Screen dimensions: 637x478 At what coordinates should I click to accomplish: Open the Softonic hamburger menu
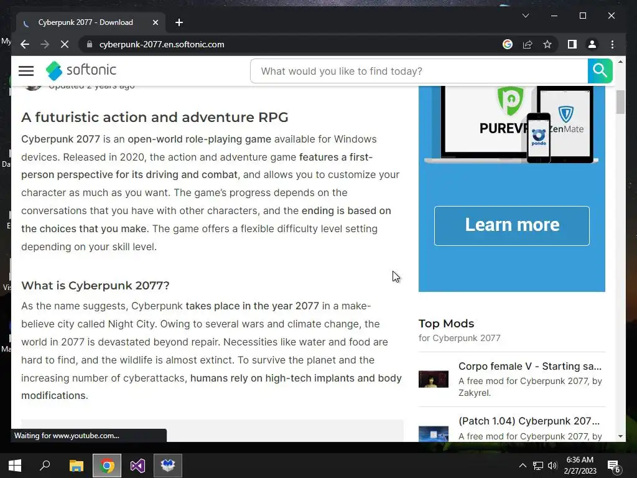[x=26, y=71]
